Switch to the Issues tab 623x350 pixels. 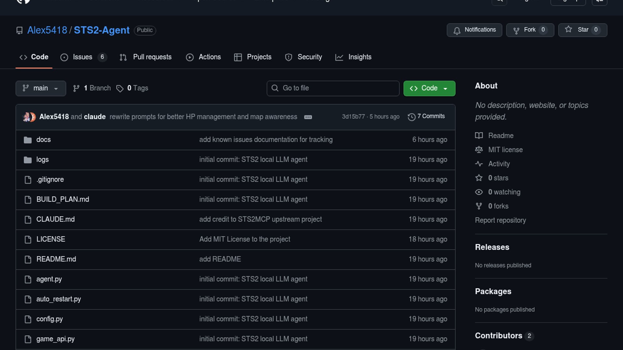point(82,57)
